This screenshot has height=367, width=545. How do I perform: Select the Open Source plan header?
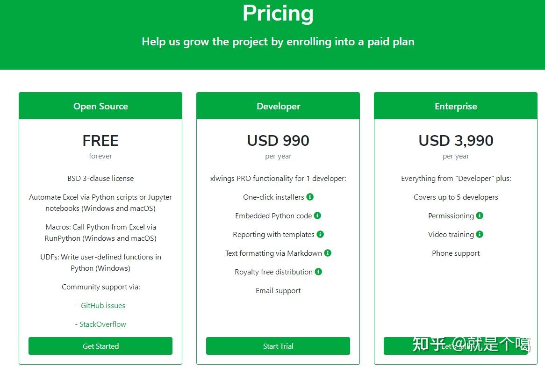pyautogui.click(x=100, y=106)
